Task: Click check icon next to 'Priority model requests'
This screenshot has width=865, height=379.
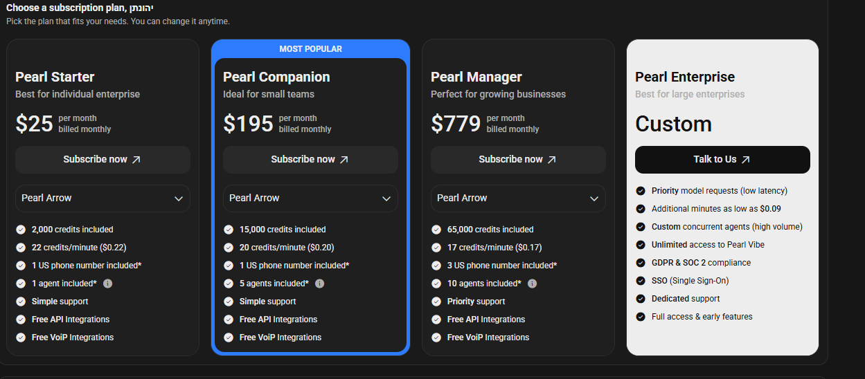Action: pos(641,191)
